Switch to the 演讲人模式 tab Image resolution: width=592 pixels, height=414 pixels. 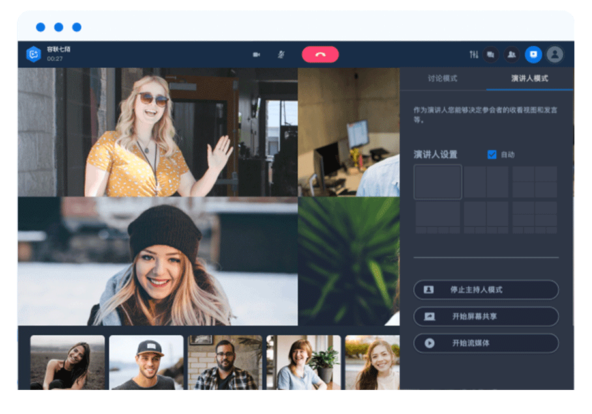click(529, 78)
